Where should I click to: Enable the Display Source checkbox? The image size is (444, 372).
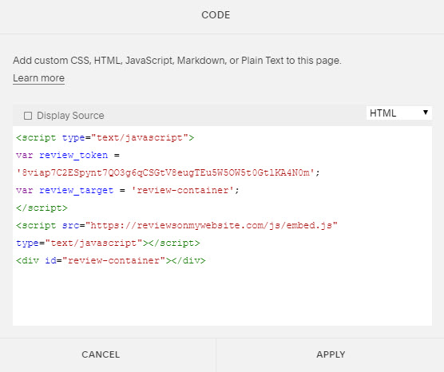tap(28, 116)
